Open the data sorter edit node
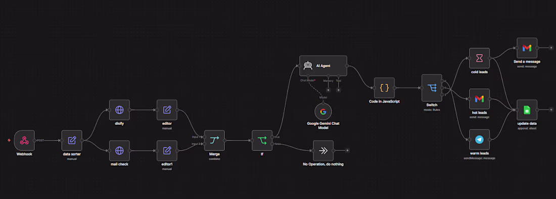 72,140
